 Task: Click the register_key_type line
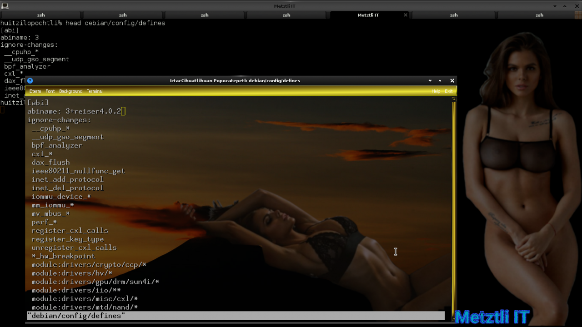[67, 239]
